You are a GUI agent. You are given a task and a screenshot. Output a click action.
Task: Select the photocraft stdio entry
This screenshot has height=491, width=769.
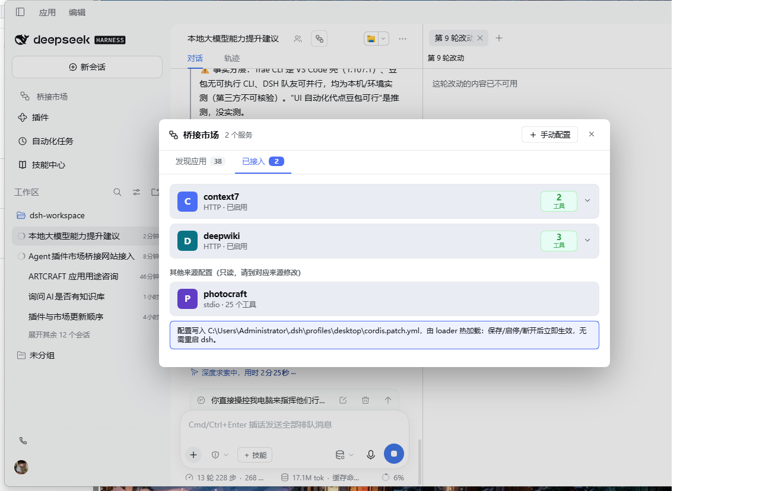coord(384,299)
